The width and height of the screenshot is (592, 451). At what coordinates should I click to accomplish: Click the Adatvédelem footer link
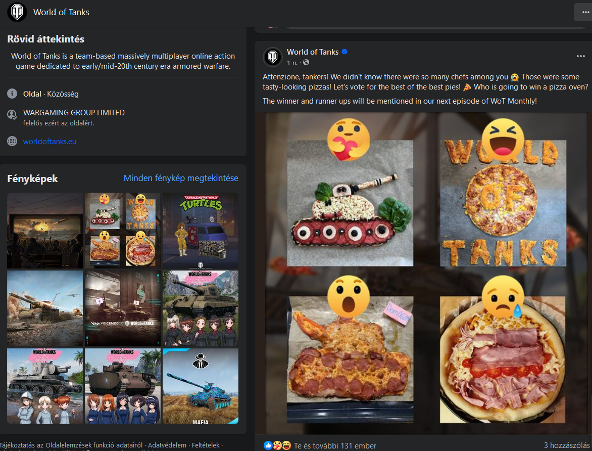[167, 445]
